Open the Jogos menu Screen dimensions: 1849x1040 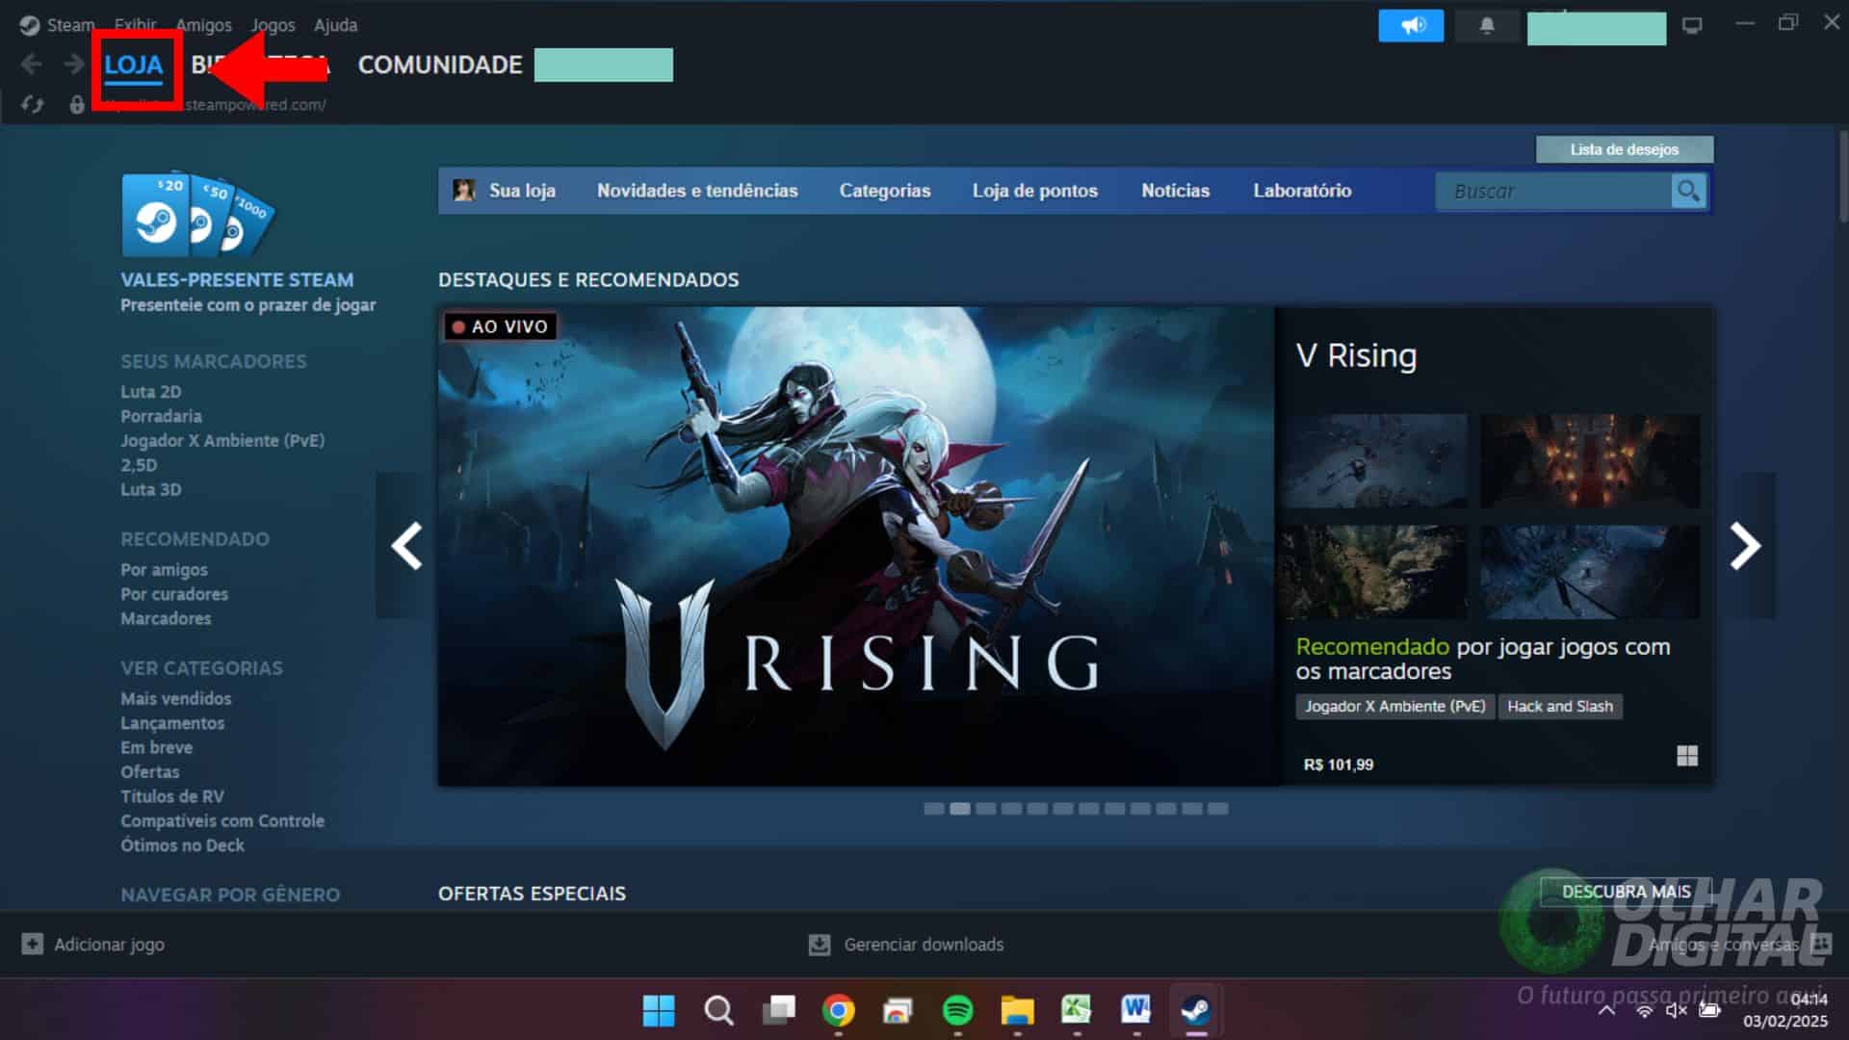tap(273, 25)
